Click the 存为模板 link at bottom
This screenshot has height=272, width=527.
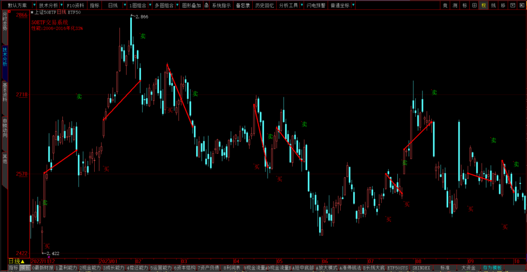[492, 268]
